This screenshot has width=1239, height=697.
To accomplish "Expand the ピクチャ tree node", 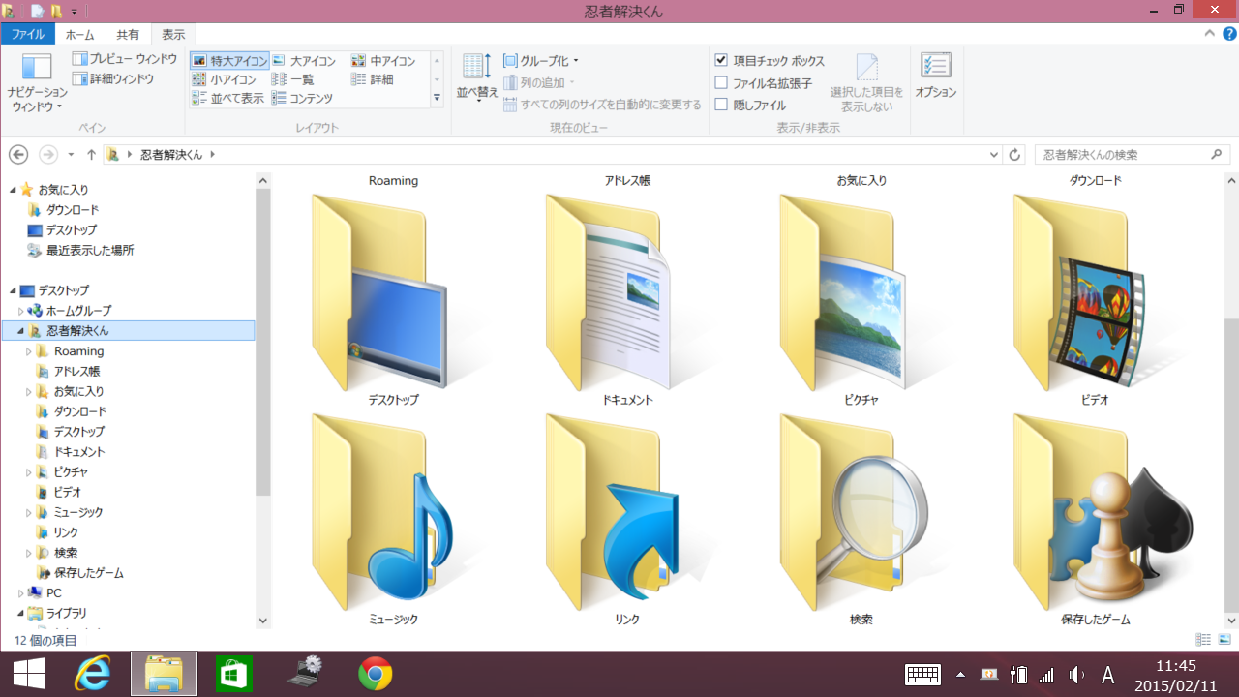I will (28, 472).
